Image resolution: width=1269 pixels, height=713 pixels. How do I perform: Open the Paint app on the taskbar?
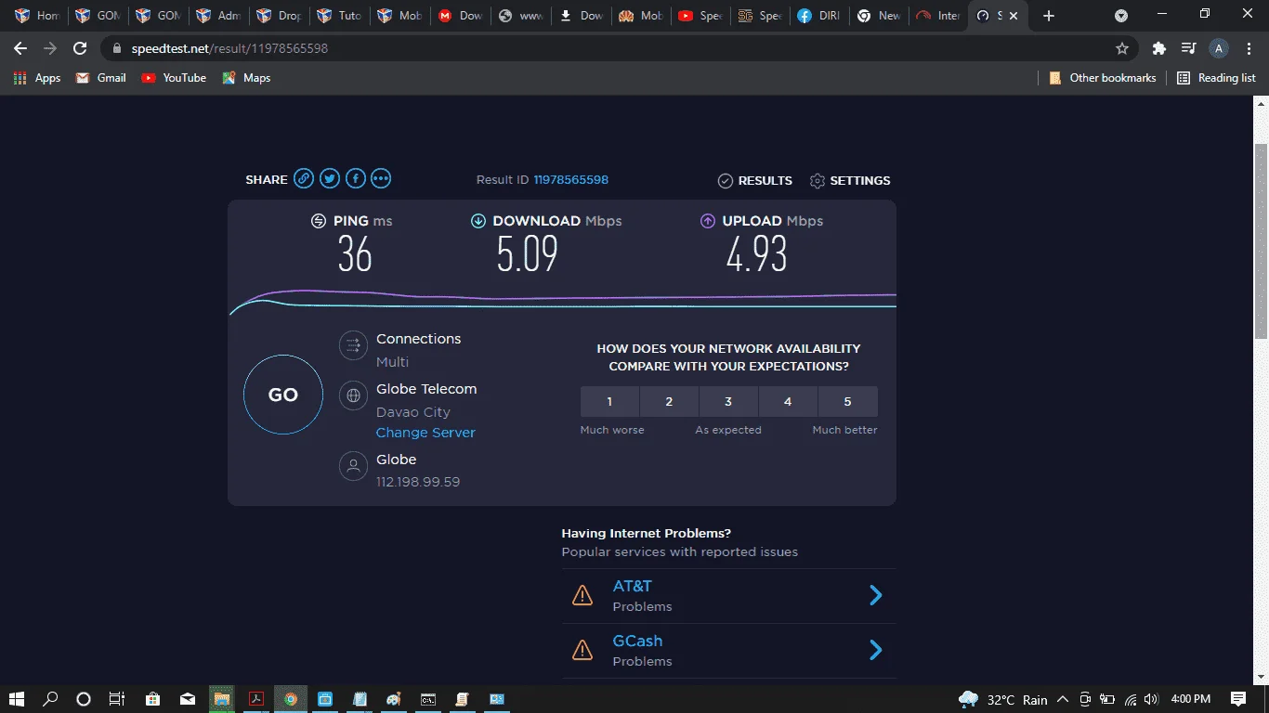tap(393, 699)
